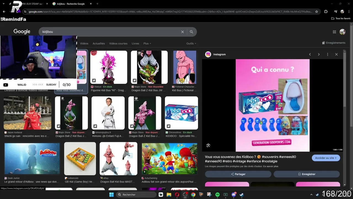
Task: Open 'Le grand retour d'Adibou' result title
Action: [x=31, y=182]
